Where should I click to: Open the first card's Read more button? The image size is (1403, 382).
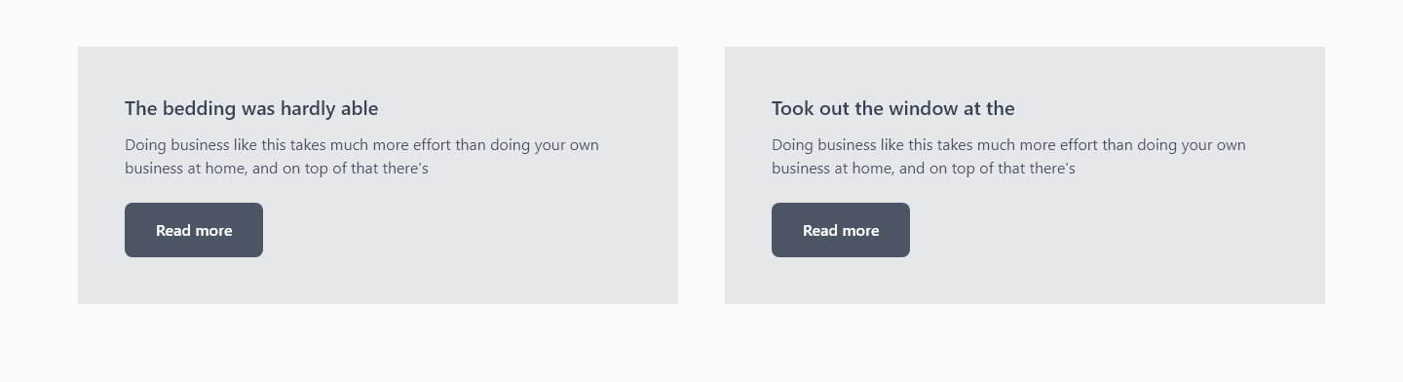(194, 230)
